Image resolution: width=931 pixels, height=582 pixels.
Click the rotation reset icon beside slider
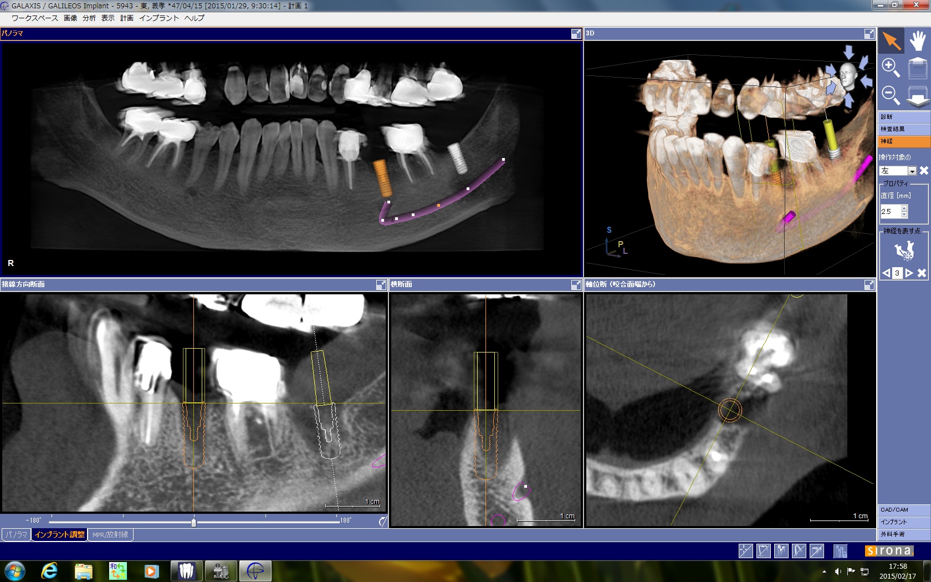[x=382, y=521]
